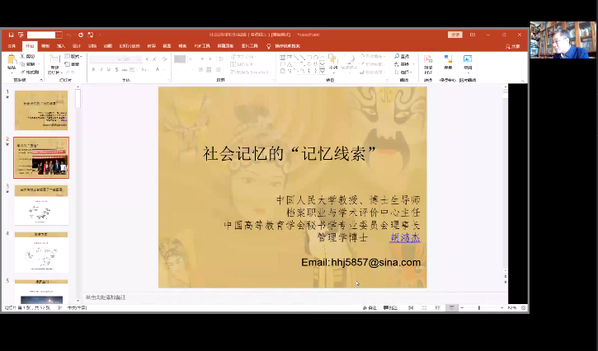
Task: Click the Email:hhj5857@sina.com text
Action: click(x=360, y=262)
